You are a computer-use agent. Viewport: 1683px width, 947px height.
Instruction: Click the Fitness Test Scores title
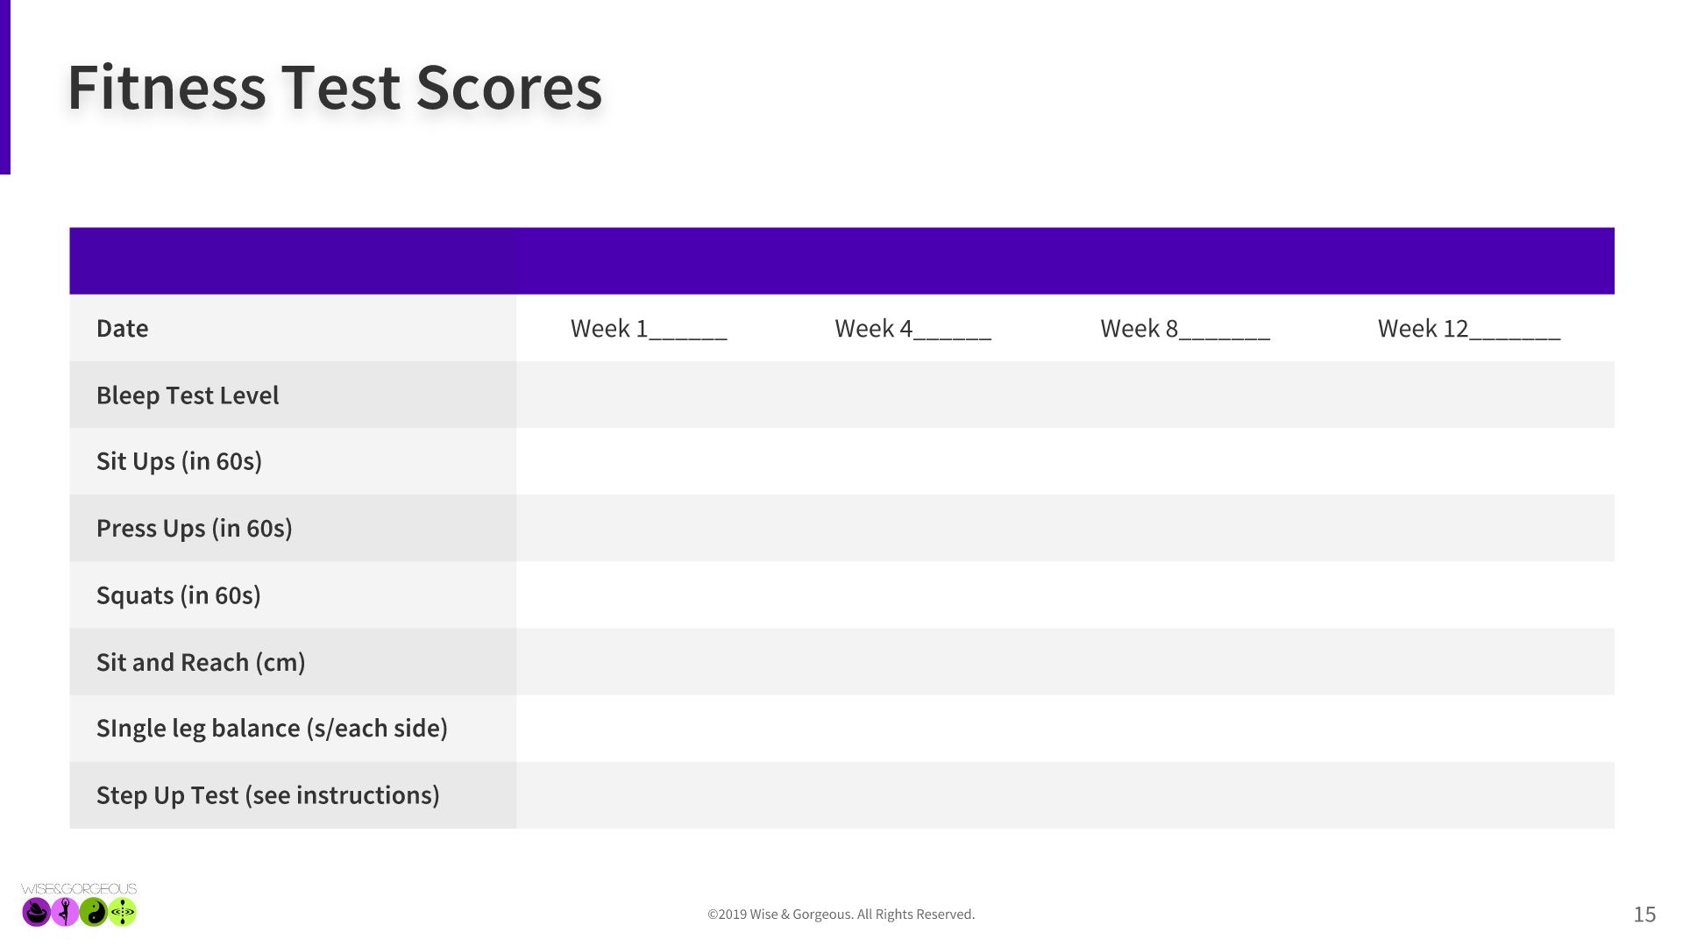[334, 88]
